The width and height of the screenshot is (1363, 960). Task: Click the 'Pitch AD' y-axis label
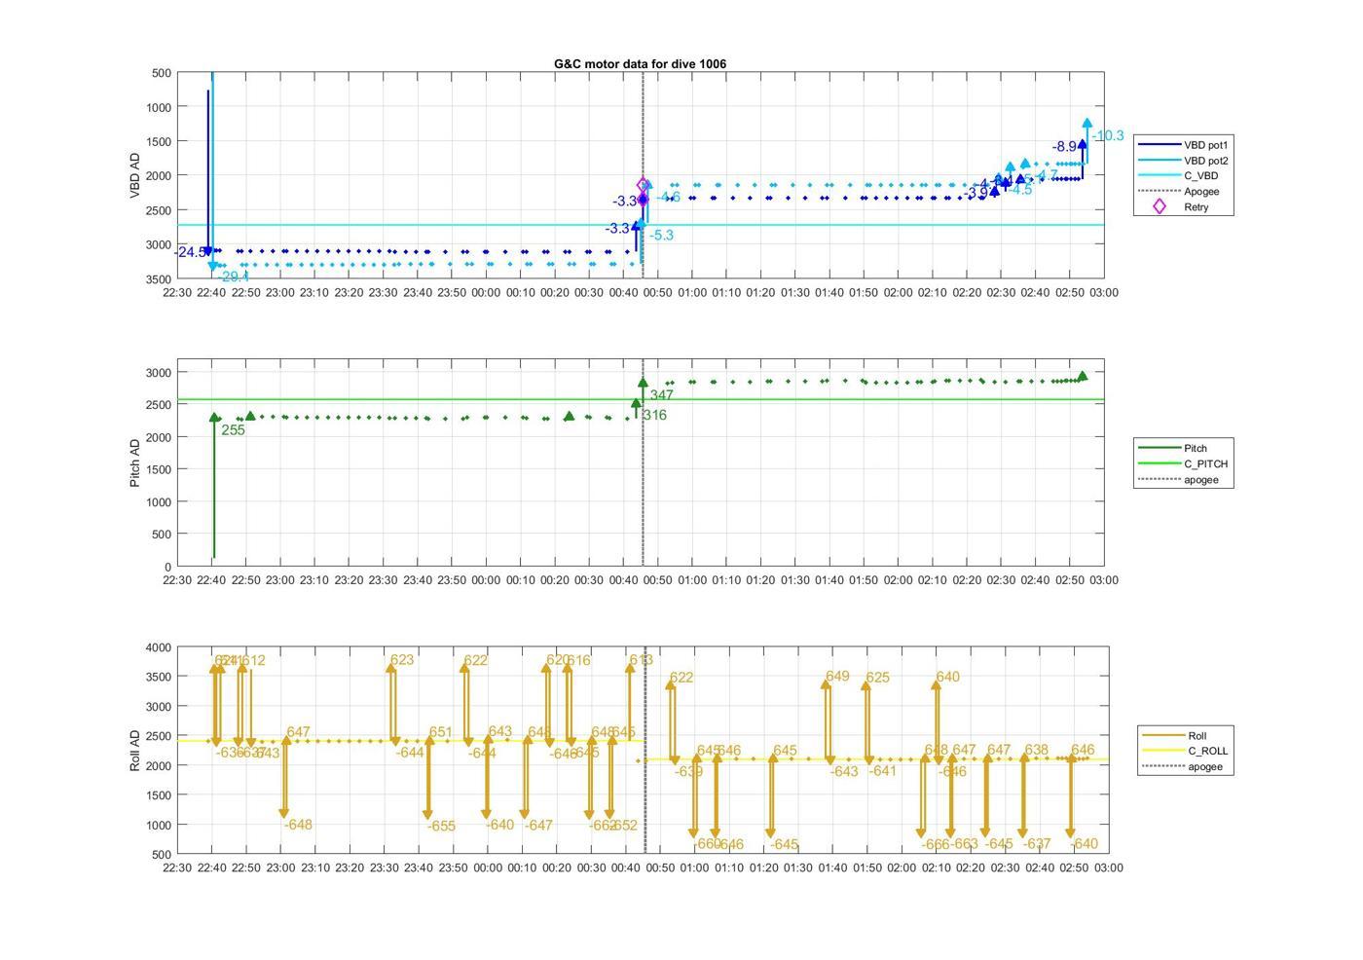point(135,462)
